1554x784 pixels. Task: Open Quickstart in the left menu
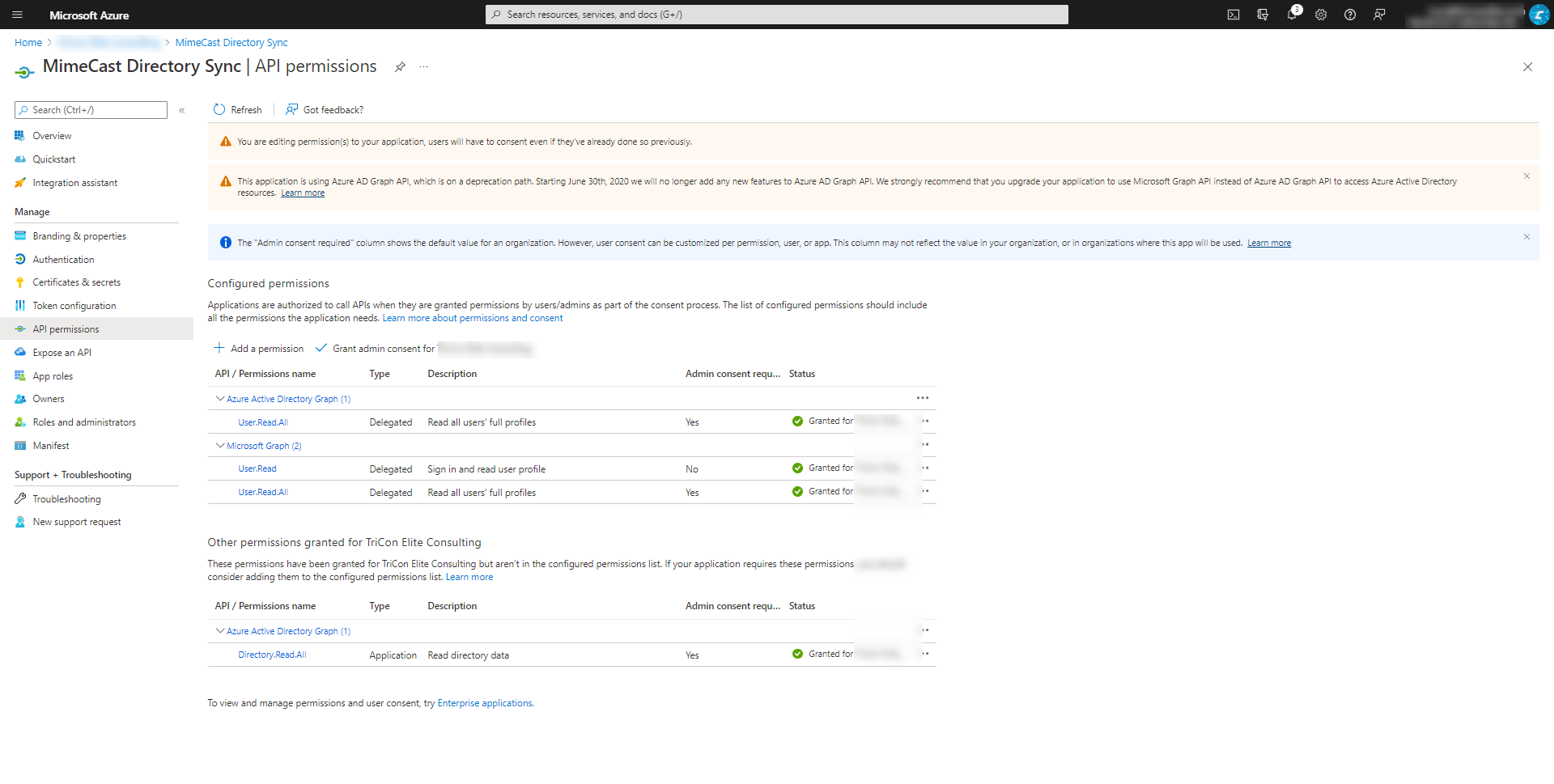pos(53,159)
